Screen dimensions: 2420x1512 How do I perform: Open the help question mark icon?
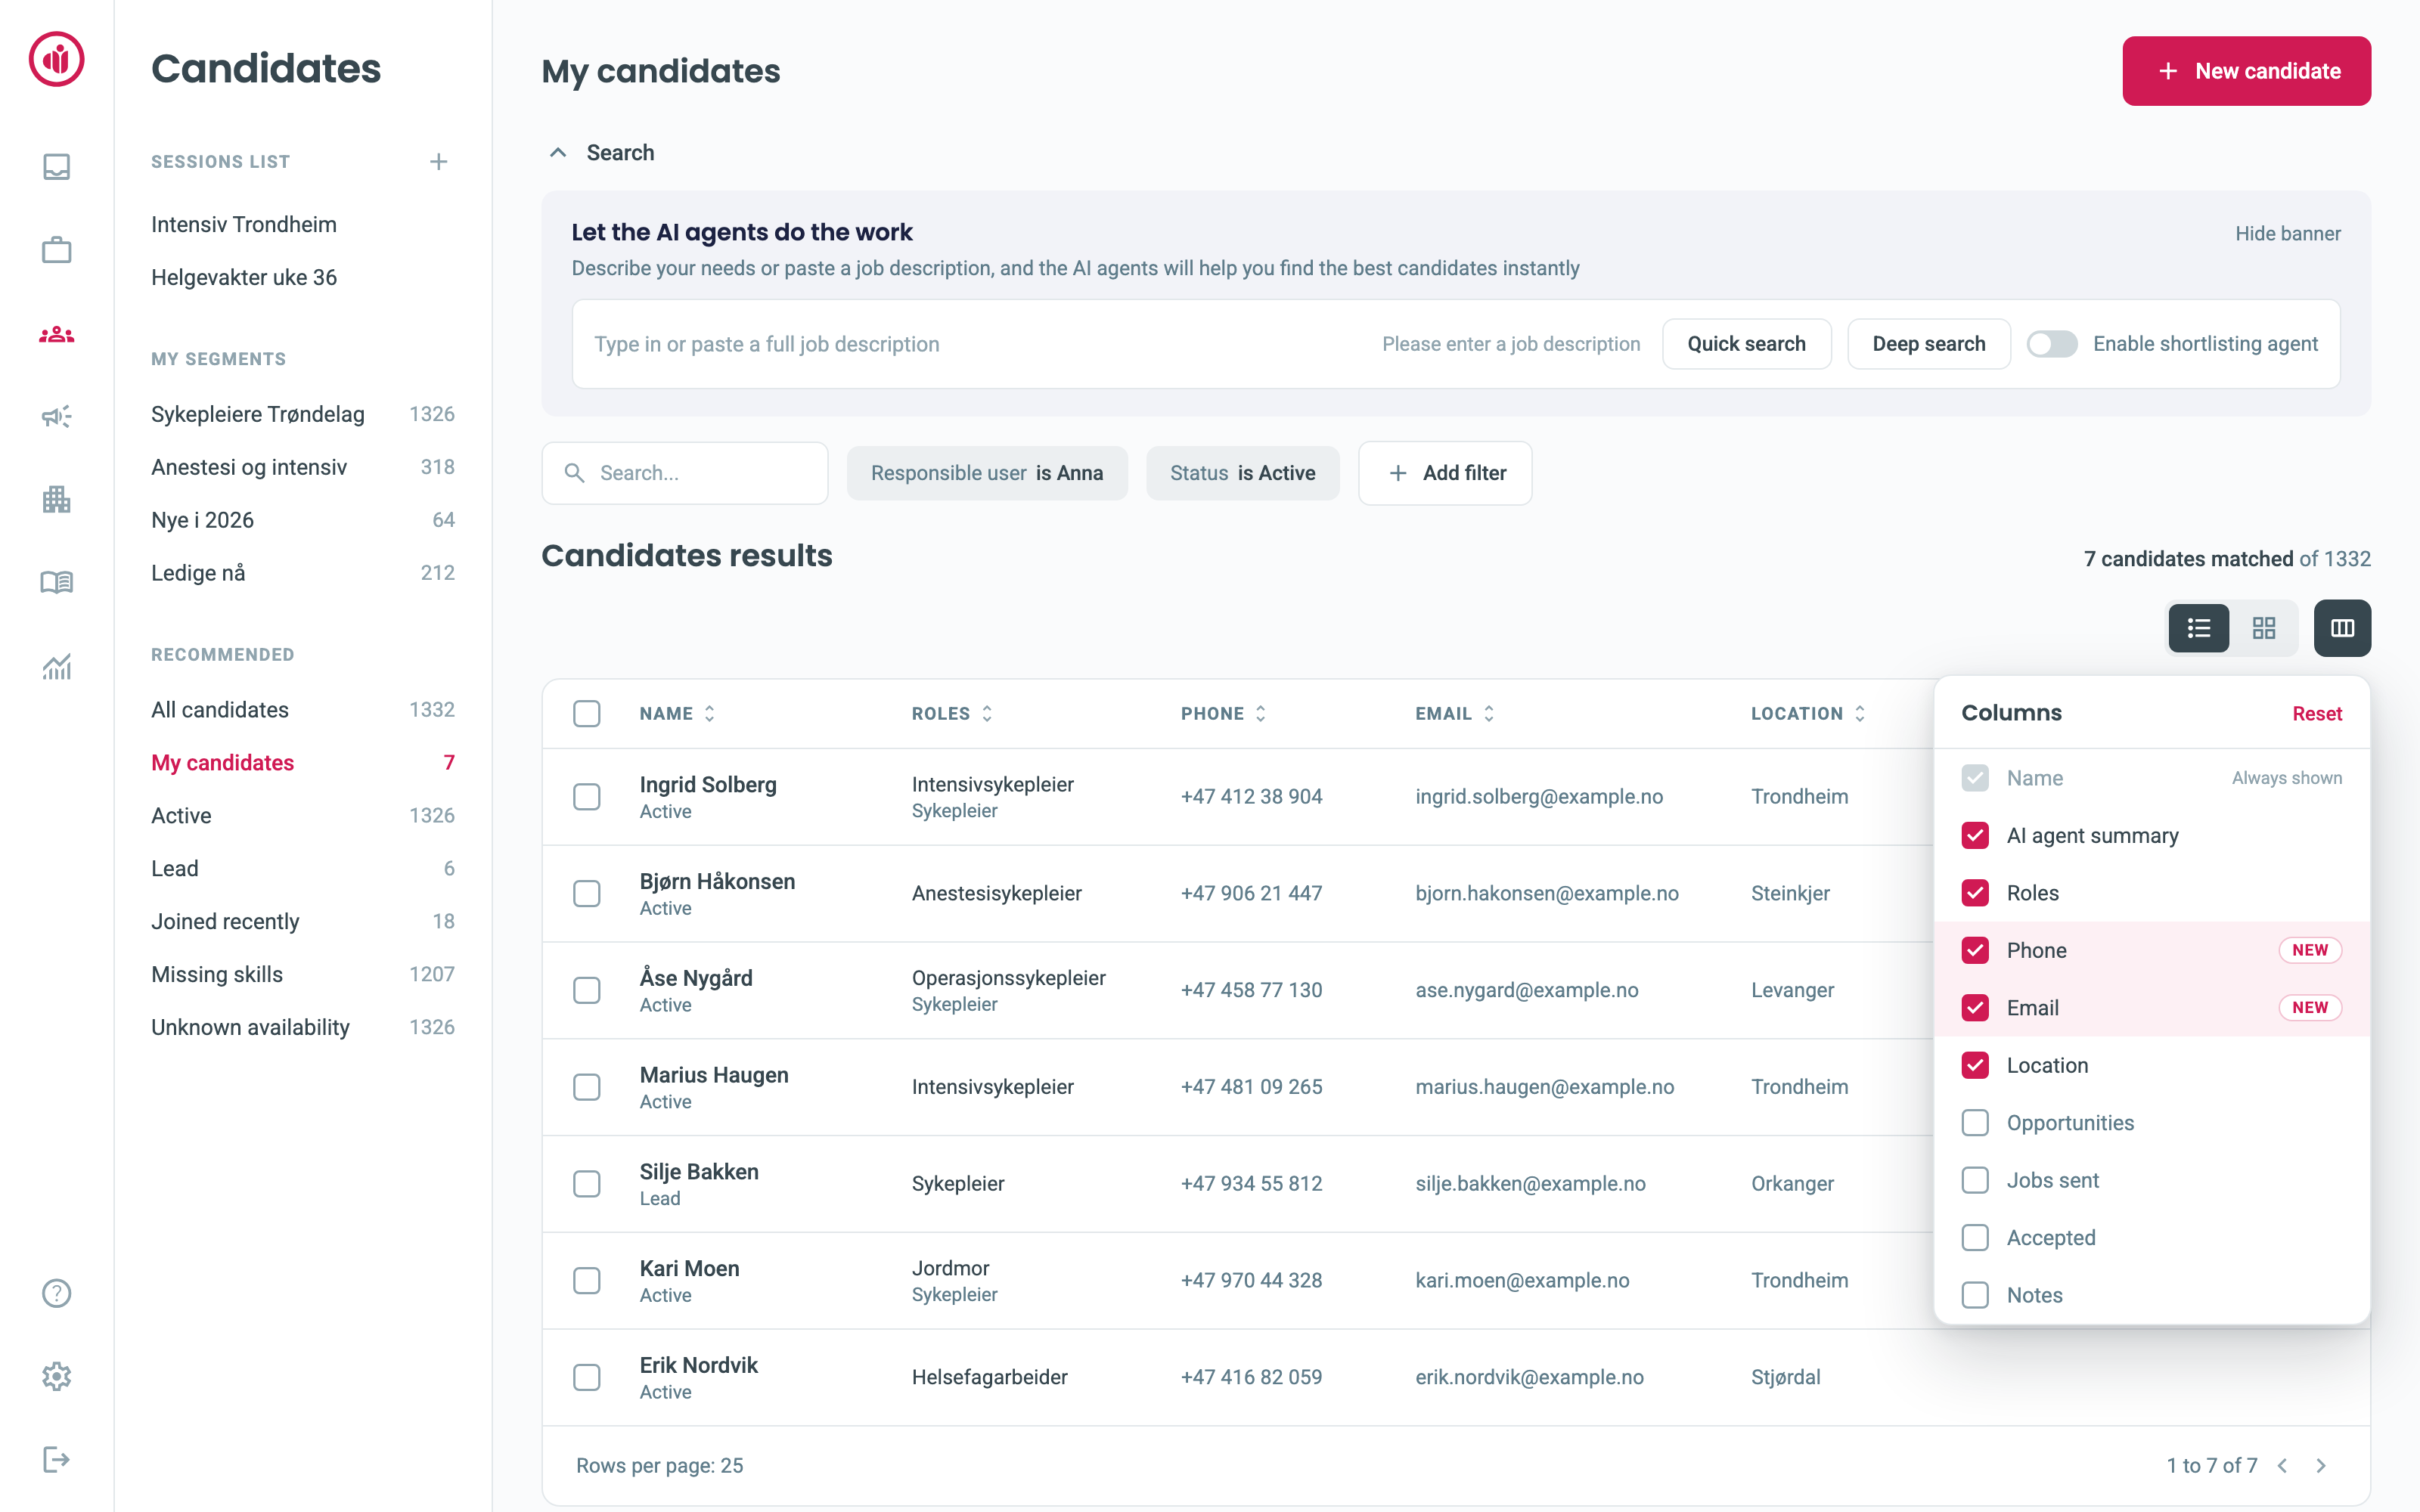57,1293
